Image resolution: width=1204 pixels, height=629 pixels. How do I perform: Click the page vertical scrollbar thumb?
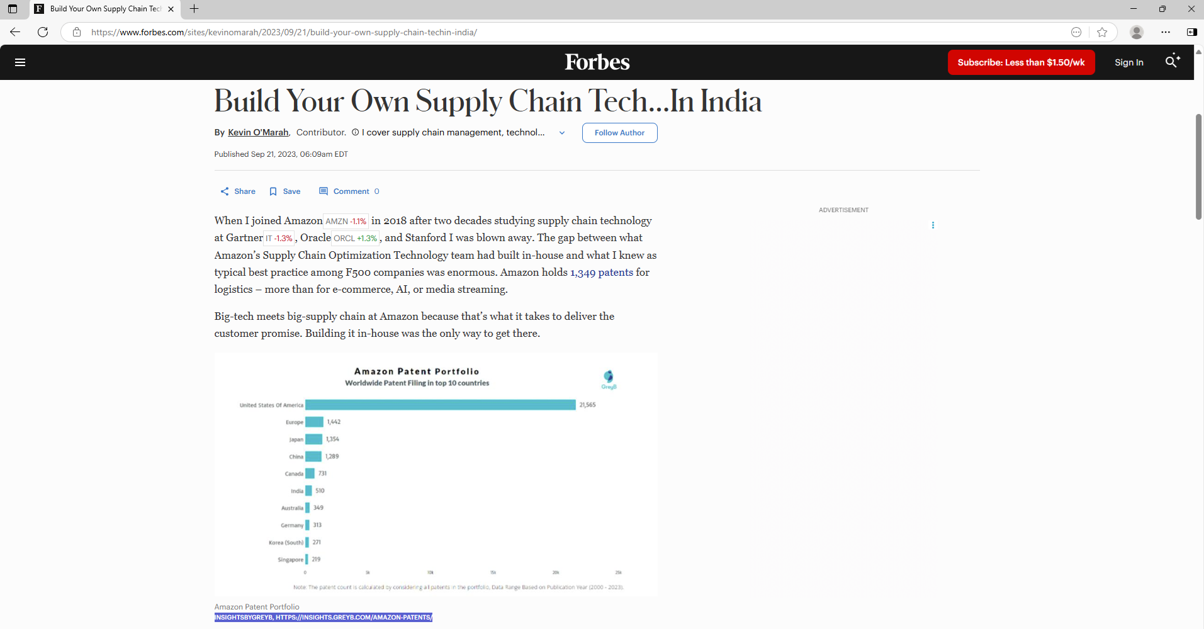tap(1198, 167)
